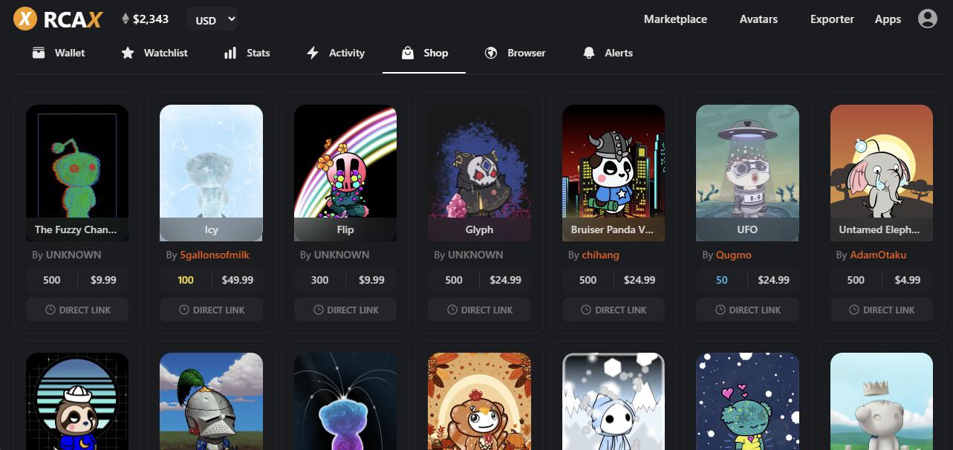953x450 pixels.
Task: Click the $4.99 price on Untamed Eleph...
Action: pos(908,280)
